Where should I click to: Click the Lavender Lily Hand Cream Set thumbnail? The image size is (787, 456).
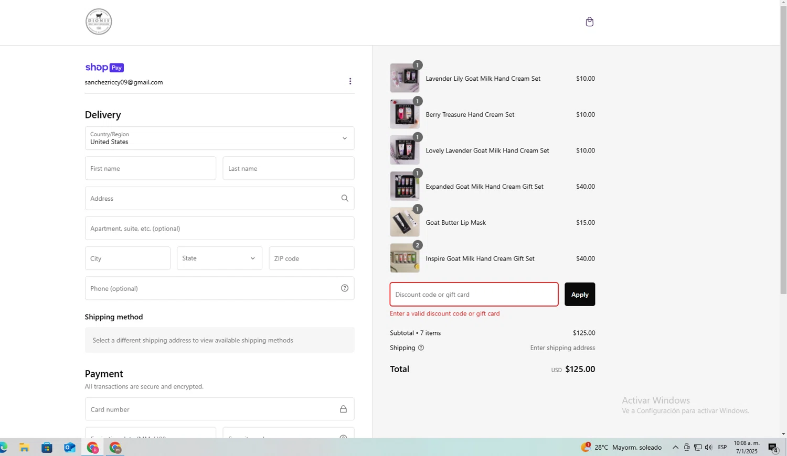[405, 78]
